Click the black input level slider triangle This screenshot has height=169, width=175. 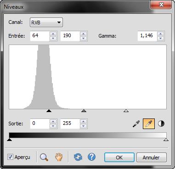(x=49, y=111)
